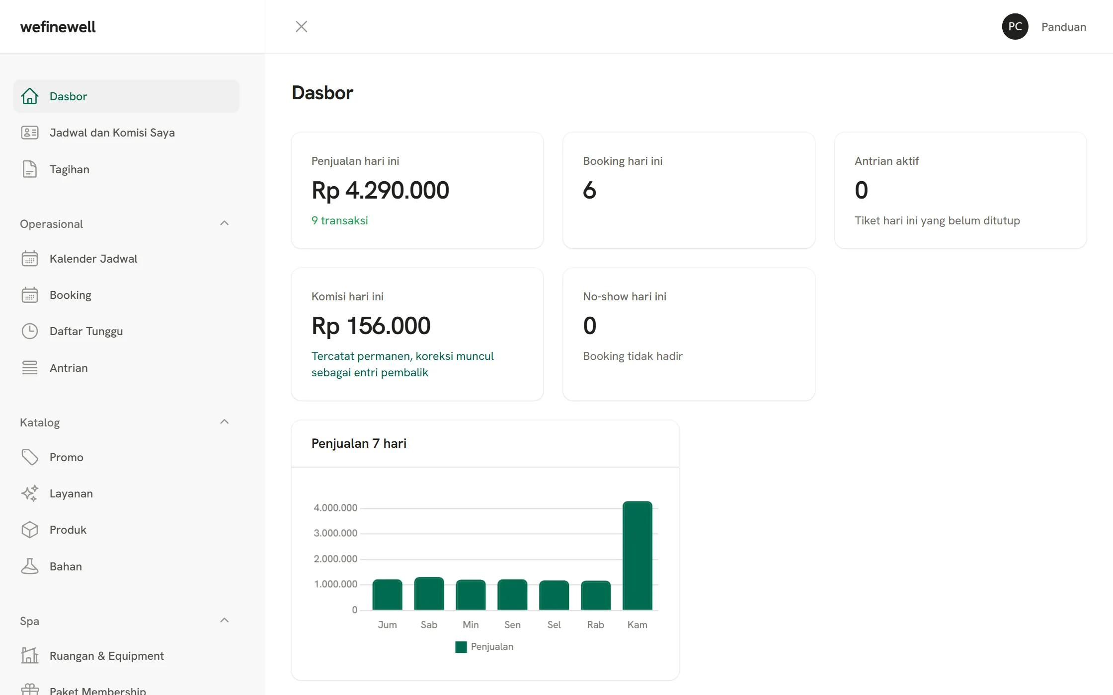Open the Tagihan page
The image size is (1113, 695).
point(126,169)
